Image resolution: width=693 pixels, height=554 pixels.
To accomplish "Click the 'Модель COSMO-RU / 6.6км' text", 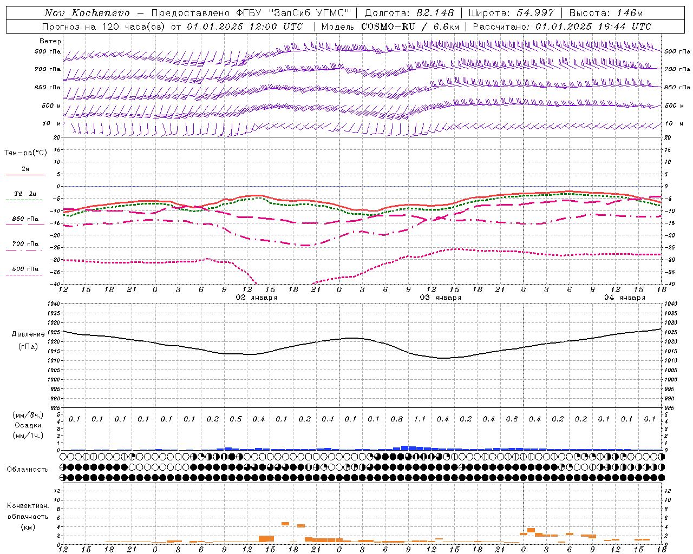I will point(390,27).
